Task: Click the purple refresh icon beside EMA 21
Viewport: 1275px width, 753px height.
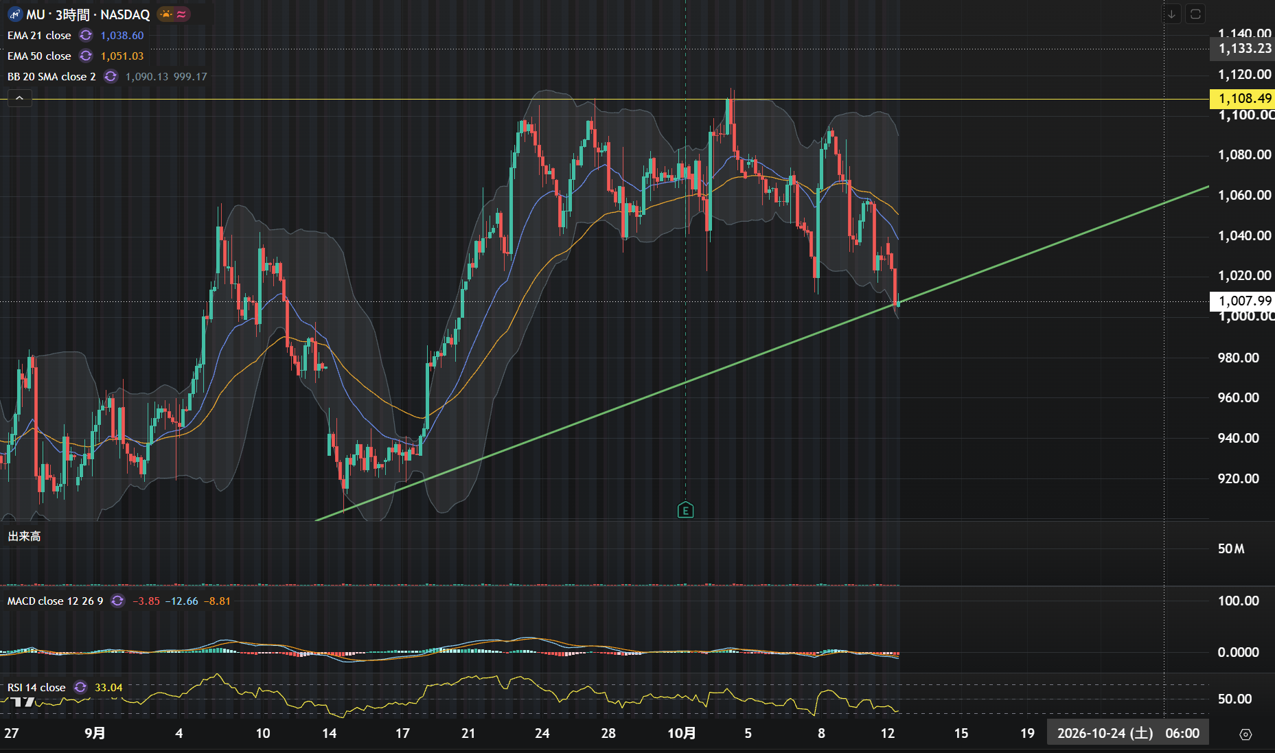Action: (x=86, y=36)
